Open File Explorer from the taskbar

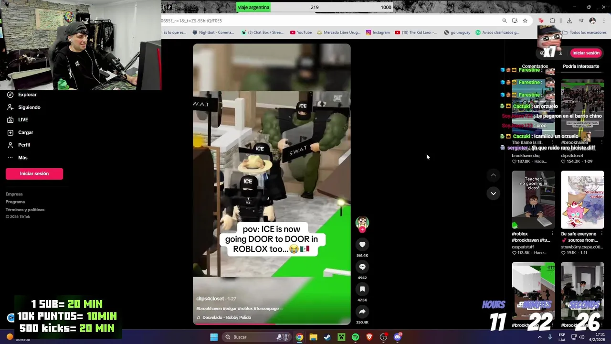[x=313, y=337]
